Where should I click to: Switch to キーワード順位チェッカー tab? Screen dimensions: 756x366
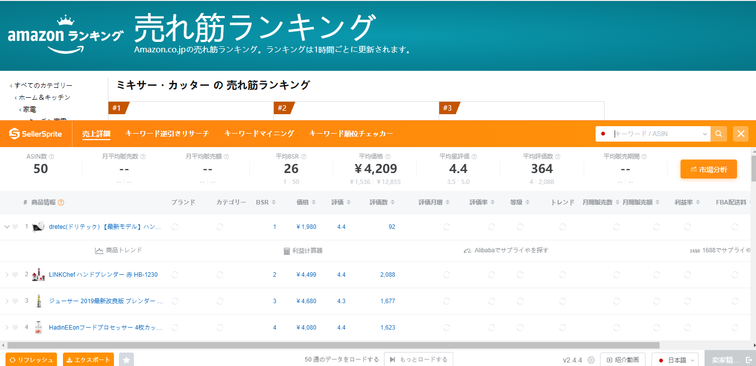pos(351,134)
